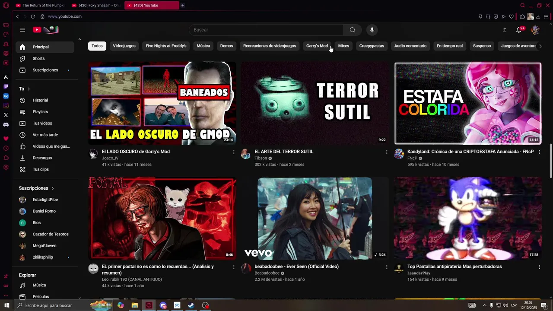Viewport: 553px width, 311px height.
Task: Open options for the Kandyland video
Action: [539, 152]
